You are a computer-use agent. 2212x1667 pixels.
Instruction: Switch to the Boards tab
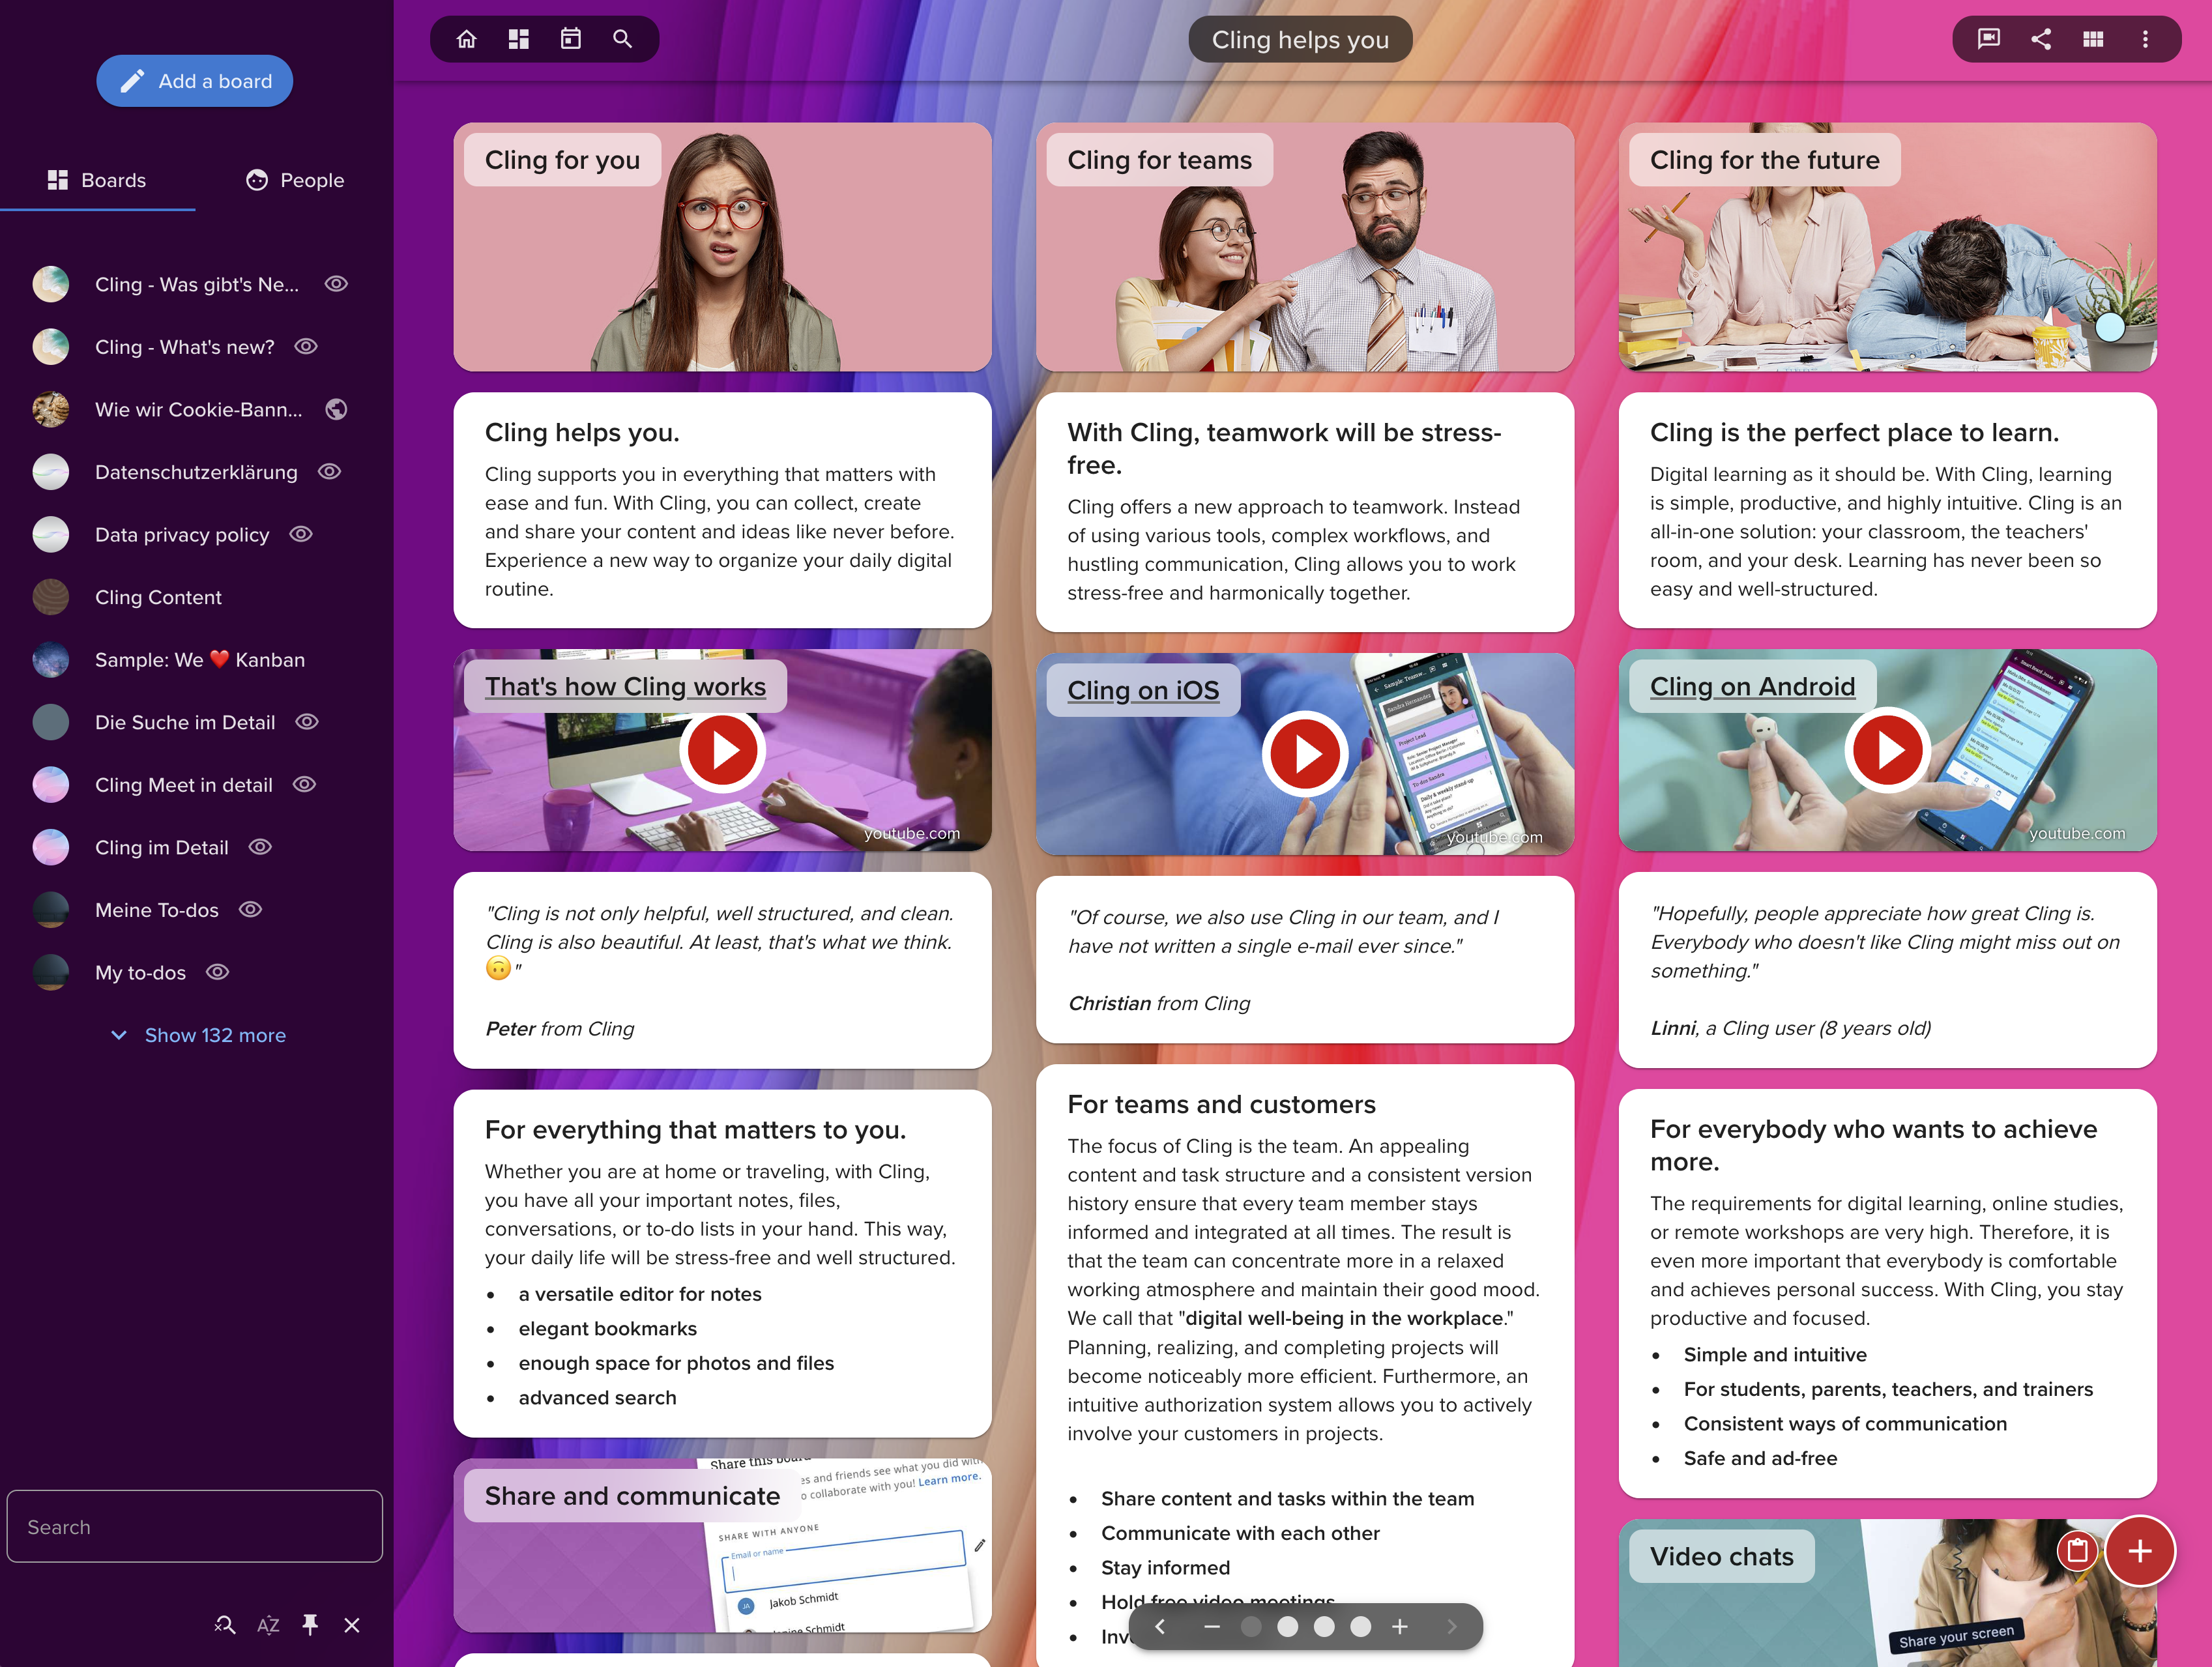(97, 180)
